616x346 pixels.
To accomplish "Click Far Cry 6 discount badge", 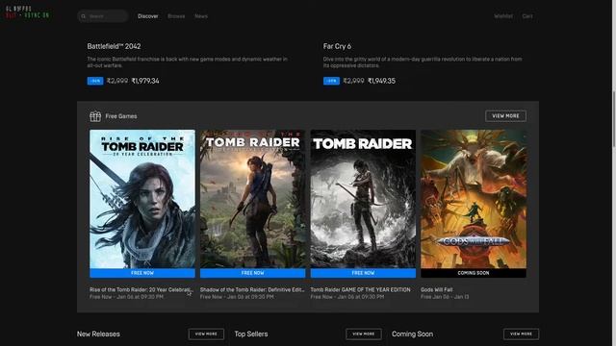I will tap(331, 81).
